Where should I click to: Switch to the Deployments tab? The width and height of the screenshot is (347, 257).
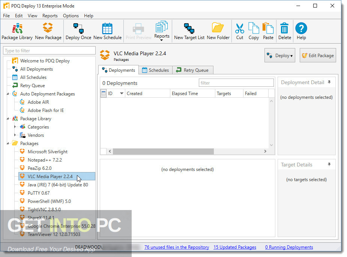click(119, 70)
